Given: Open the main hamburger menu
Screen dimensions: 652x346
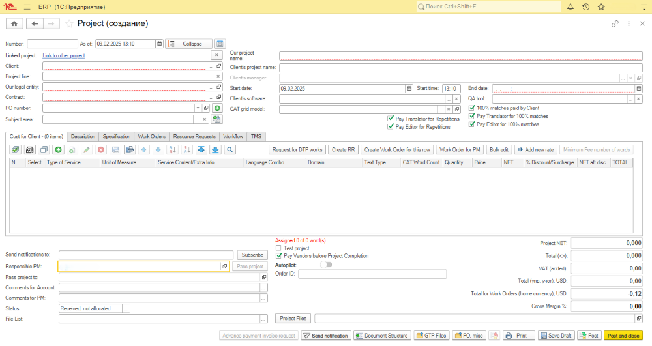Looking at the screenshot, I should [27, 7].
